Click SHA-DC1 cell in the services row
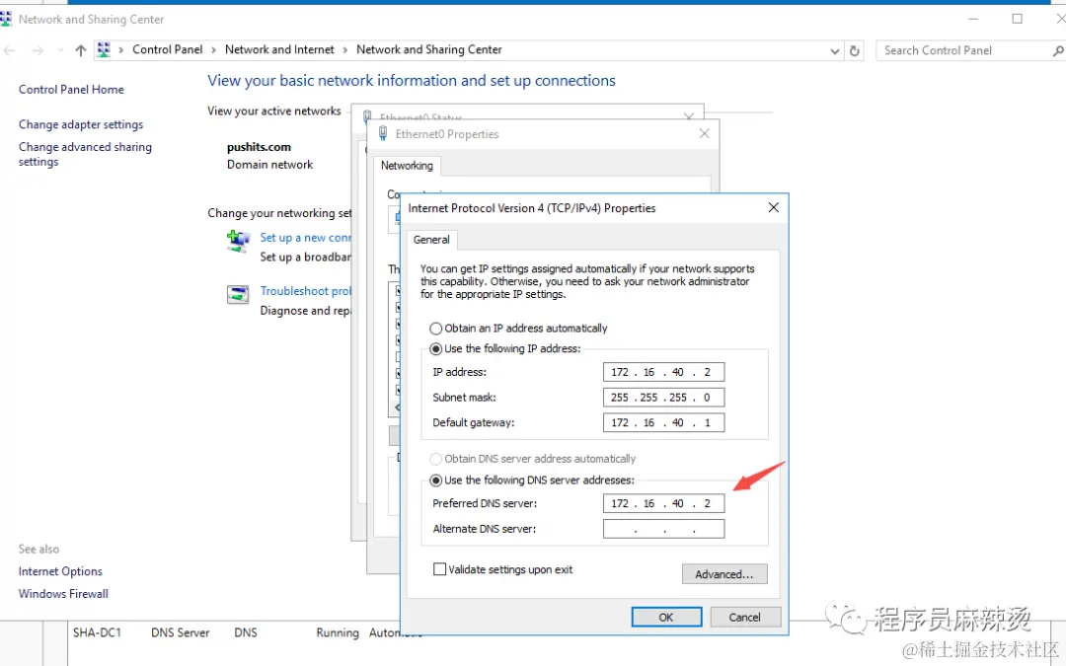1066x666 pixels. 97,632
